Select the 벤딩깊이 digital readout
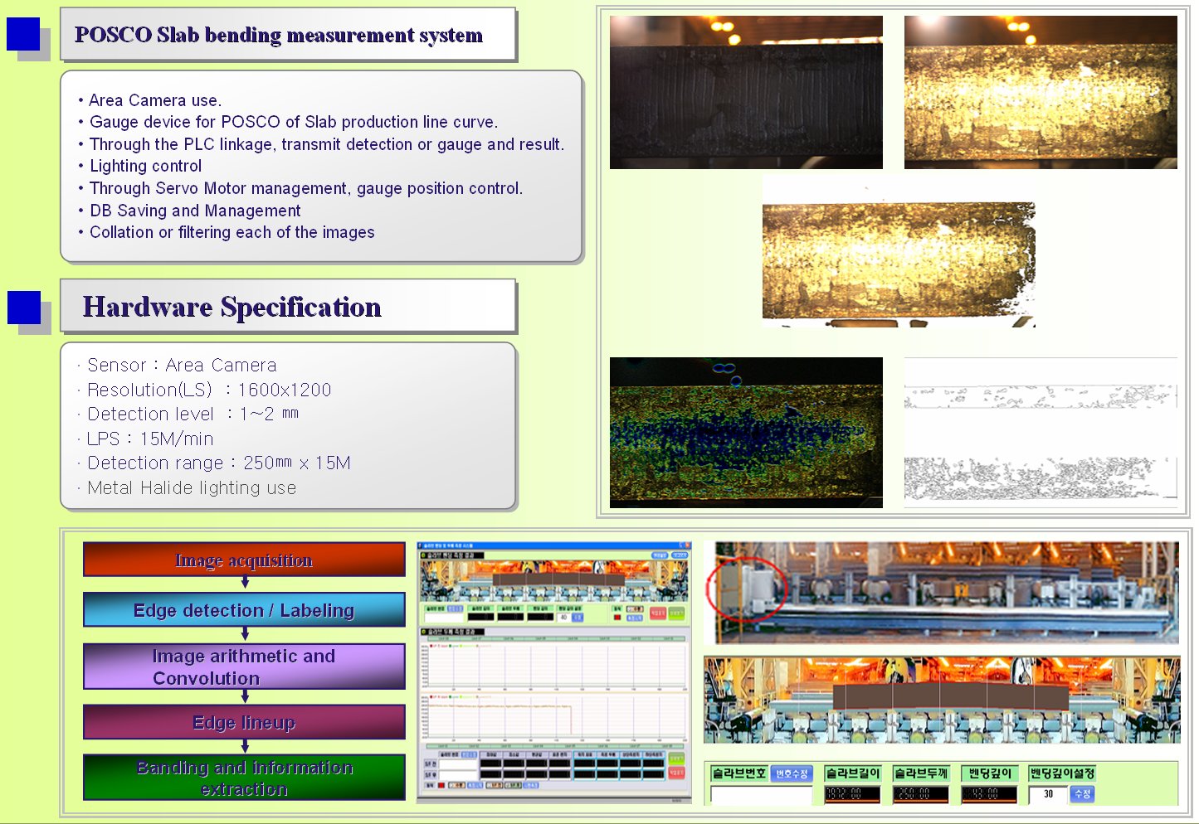1199x824 pixels. pyautogui.click(x=989, y=794)
